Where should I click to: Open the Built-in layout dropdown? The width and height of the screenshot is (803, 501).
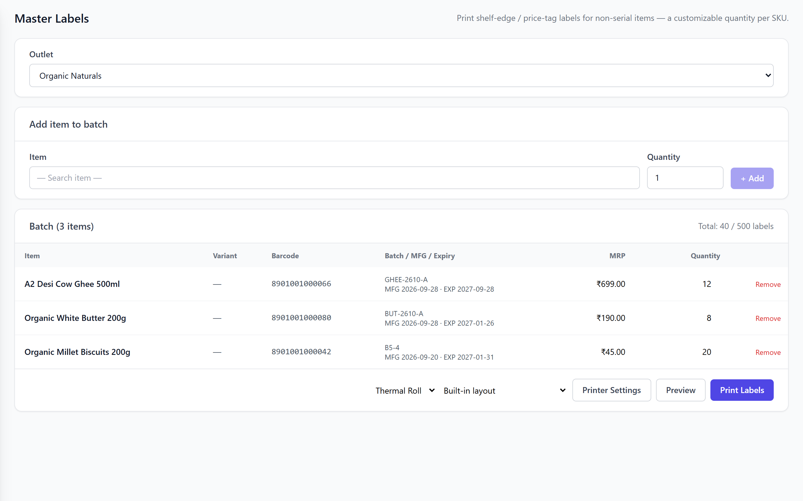pos(504,390)
